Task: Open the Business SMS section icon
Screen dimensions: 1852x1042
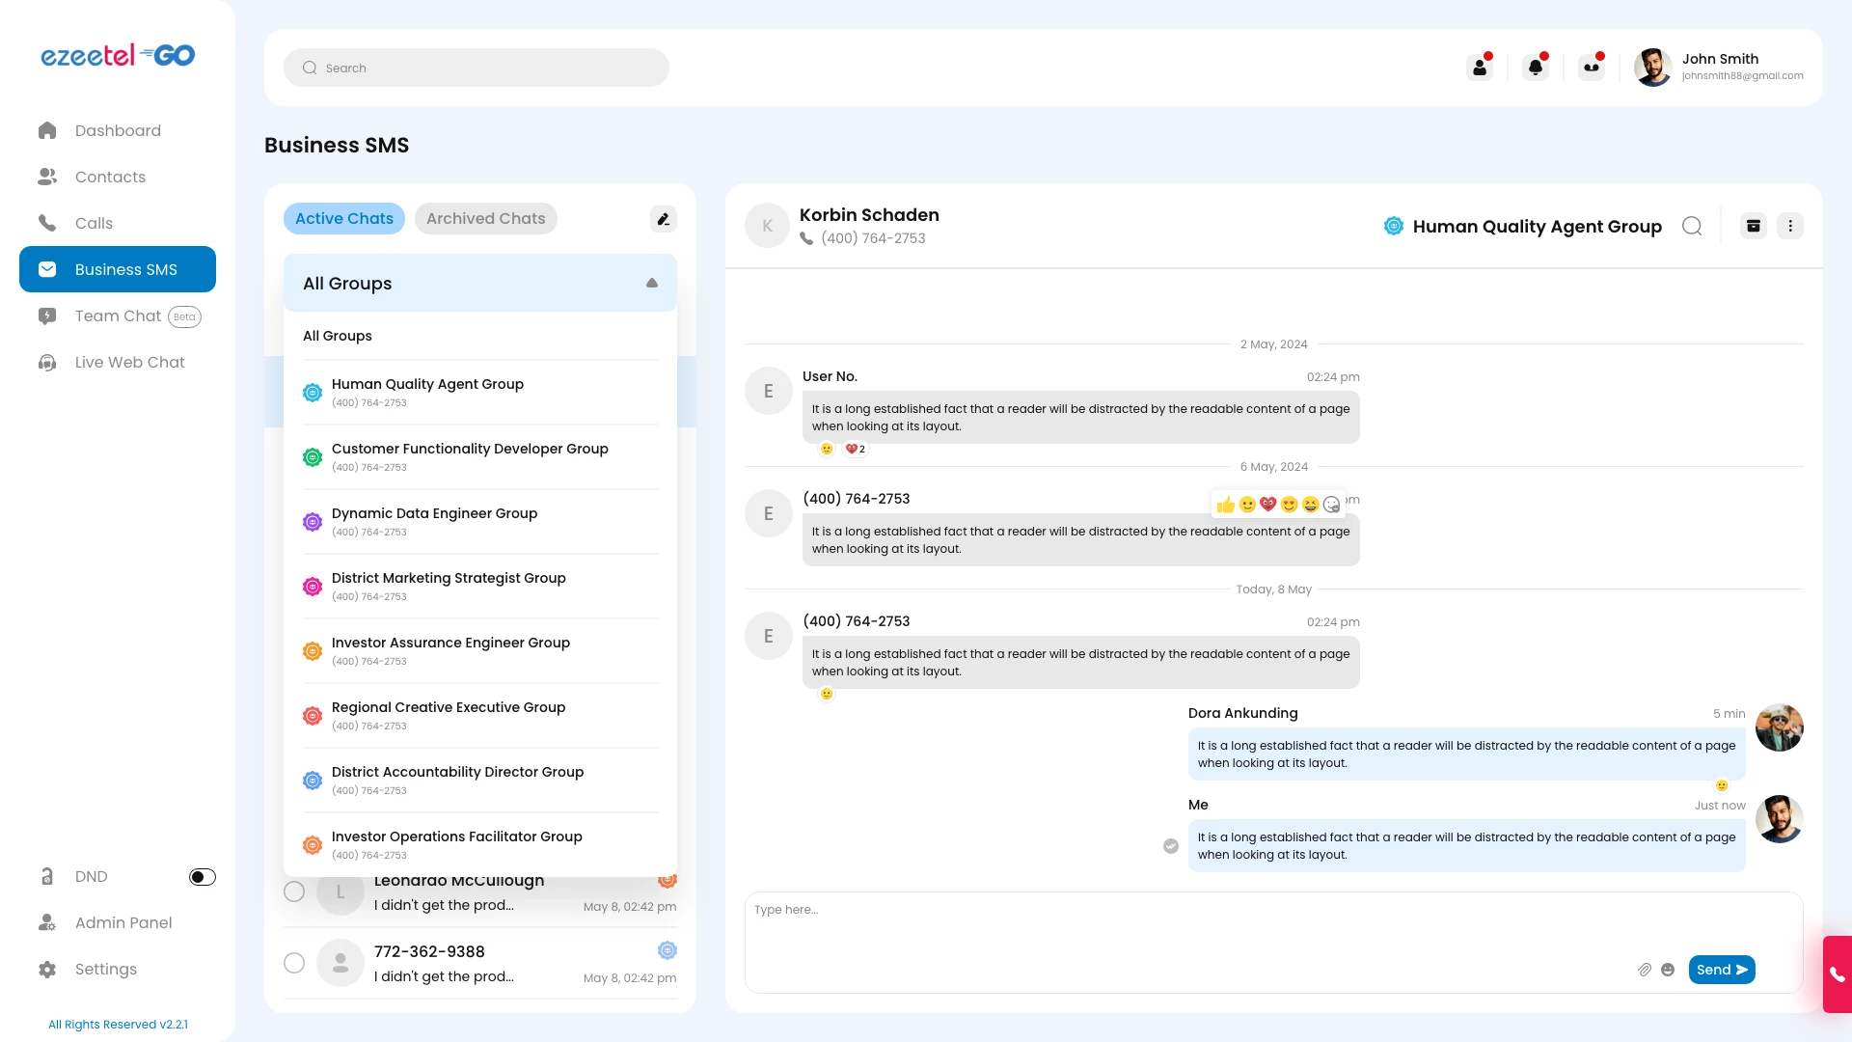Action: 47,269
